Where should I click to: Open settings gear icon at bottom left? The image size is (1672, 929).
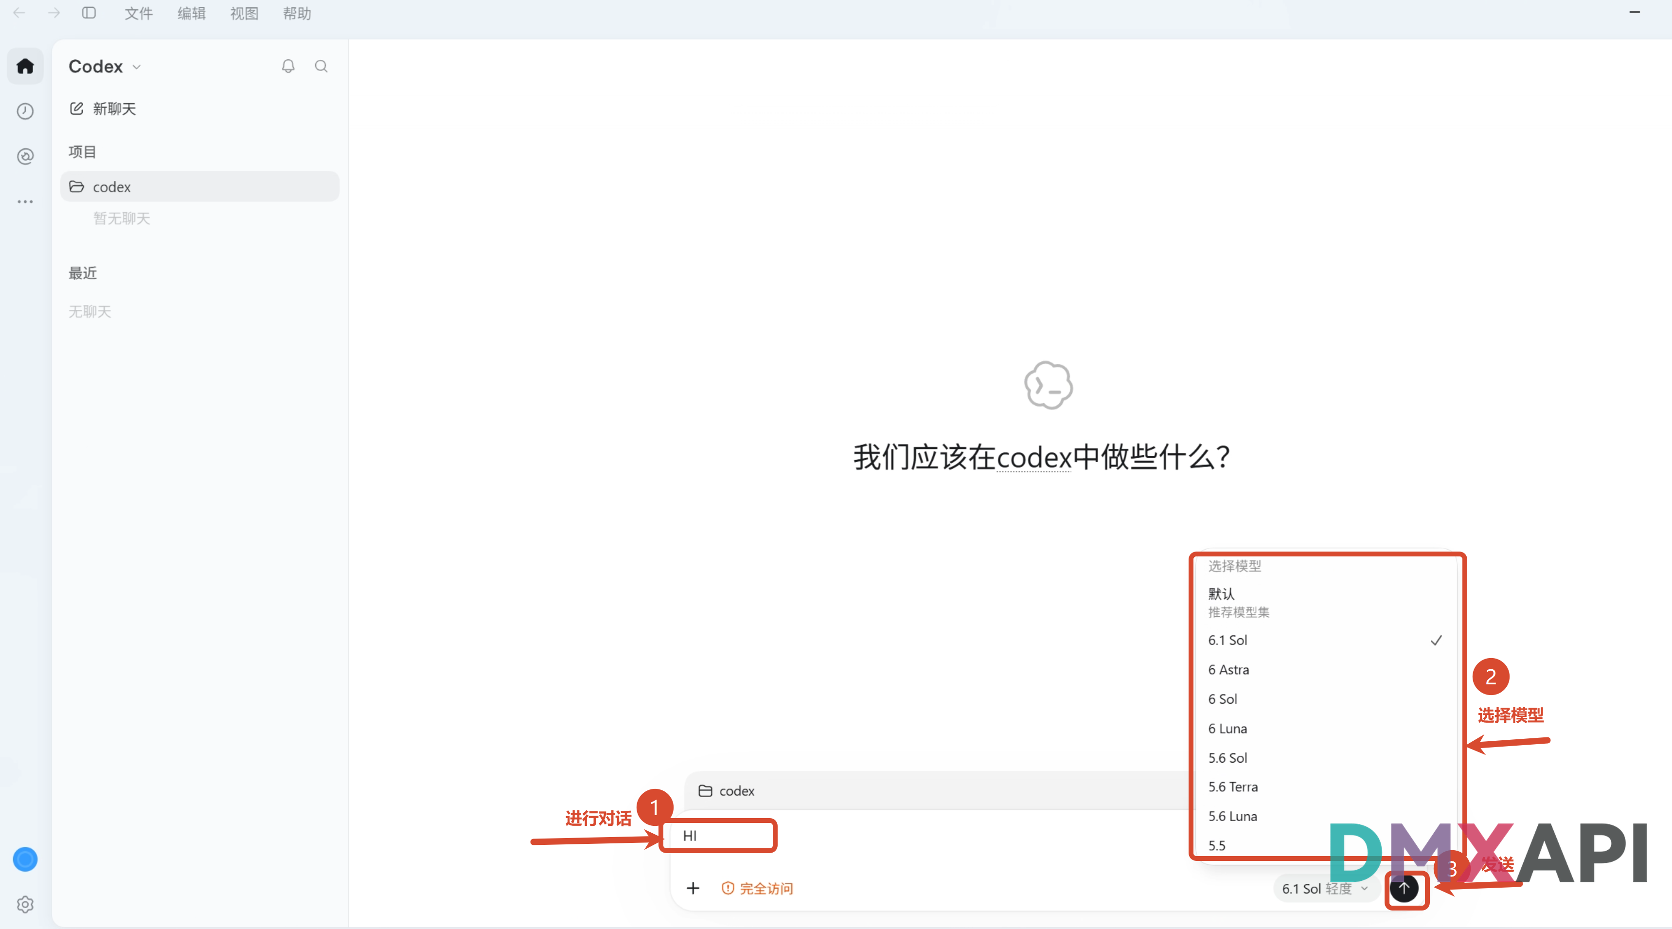pyautogui.click(x=25, y=904)
